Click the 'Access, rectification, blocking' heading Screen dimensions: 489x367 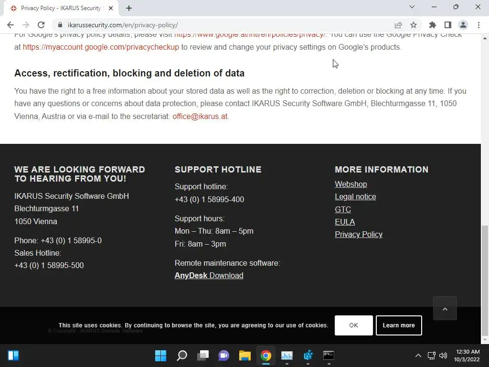[129, 73]
